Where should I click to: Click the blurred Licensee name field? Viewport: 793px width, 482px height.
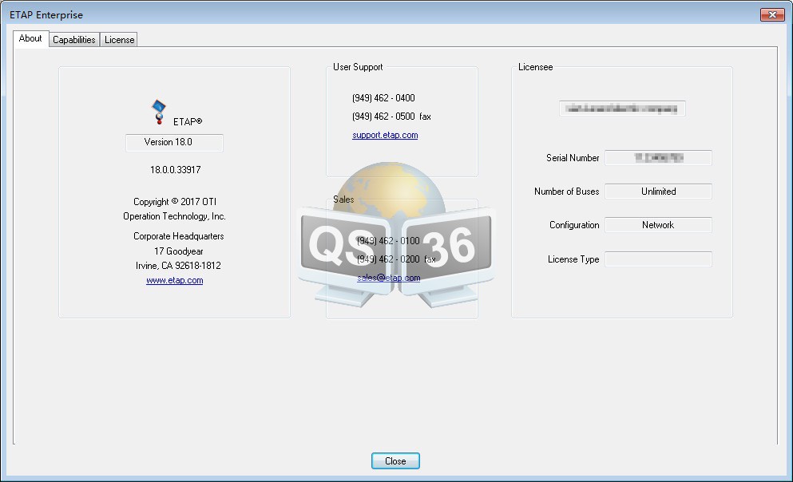(622, 109)
